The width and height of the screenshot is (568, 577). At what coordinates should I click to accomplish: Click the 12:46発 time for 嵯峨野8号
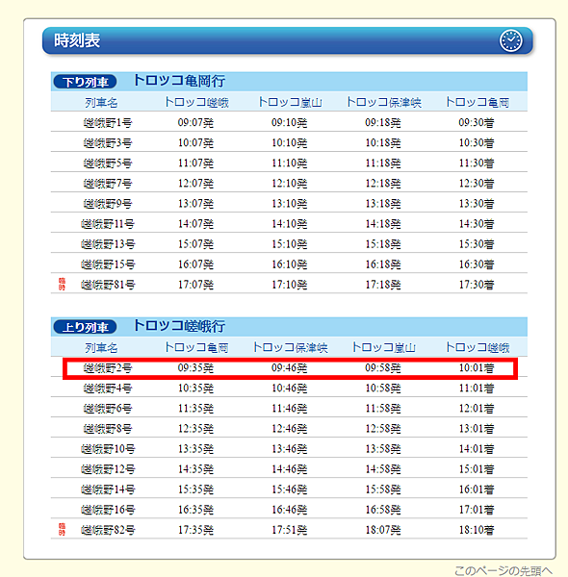click(290, 429)
